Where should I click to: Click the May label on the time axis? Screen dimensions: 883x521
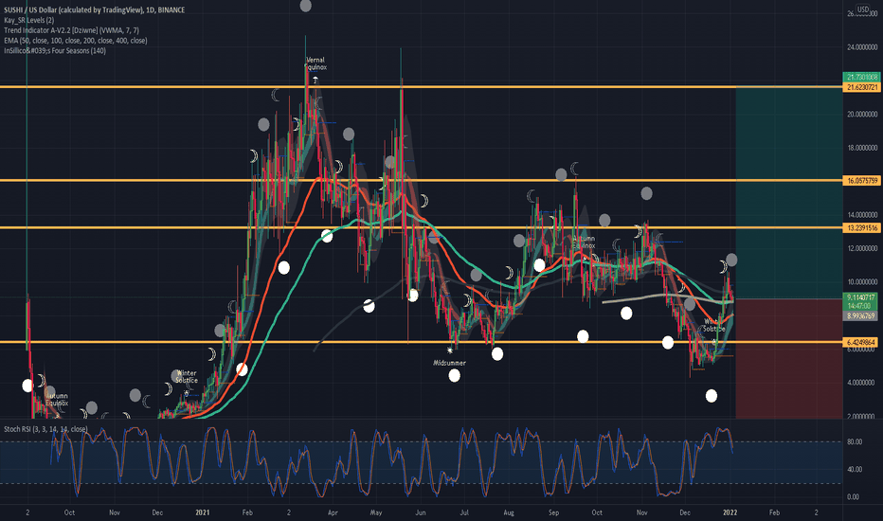[376, 512]
